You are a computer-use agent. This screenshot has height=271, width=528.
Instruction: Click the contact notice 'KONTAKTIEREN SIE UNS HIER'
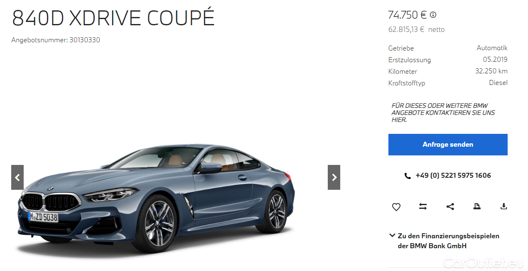point(443,113)
